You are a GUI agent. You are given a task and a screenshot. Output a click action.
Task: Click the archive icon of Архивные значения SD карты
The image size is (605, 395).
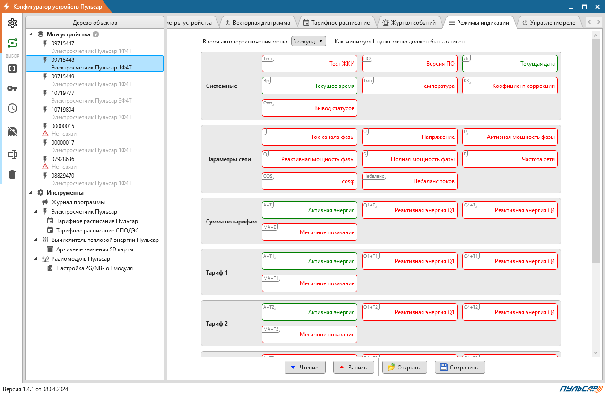coord(50,249)
